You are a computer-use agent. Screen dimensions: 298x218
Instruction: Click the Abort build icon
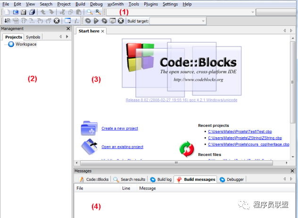click(121, 21)
